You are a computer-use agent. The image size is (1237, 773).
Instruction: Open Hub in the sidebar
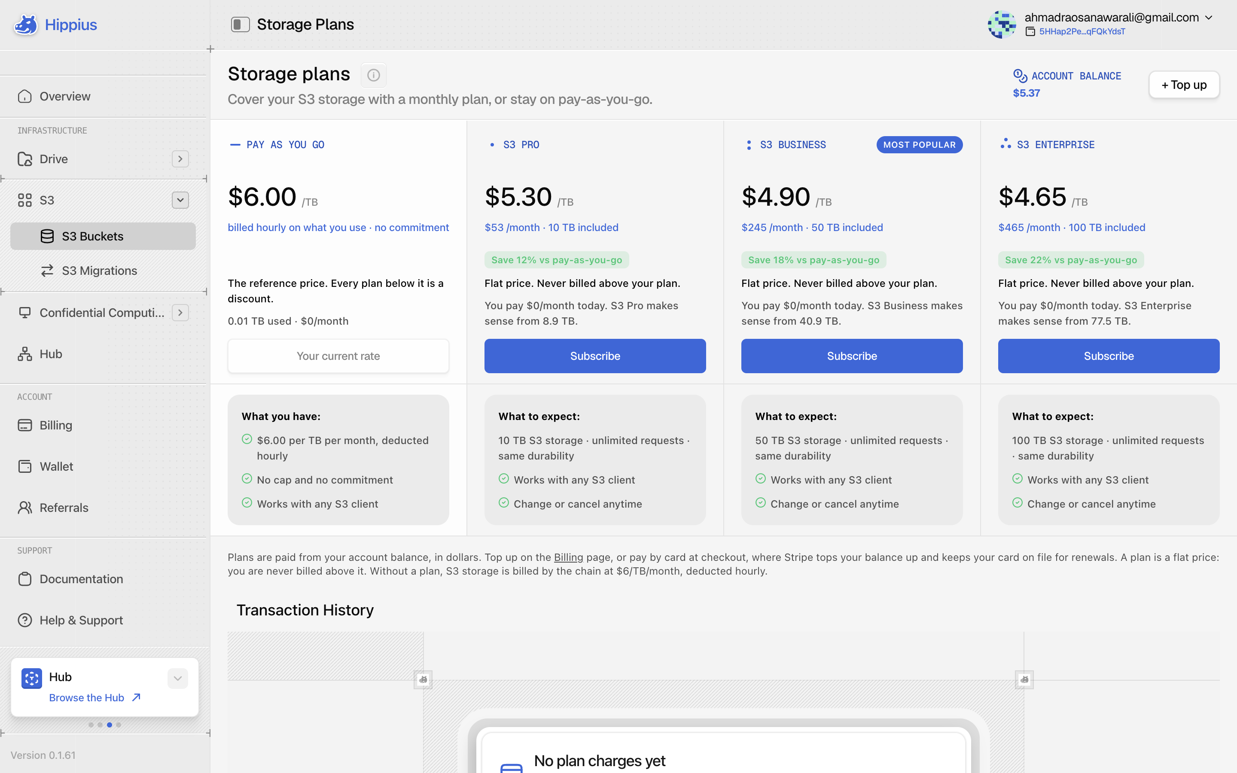(51, 354)
